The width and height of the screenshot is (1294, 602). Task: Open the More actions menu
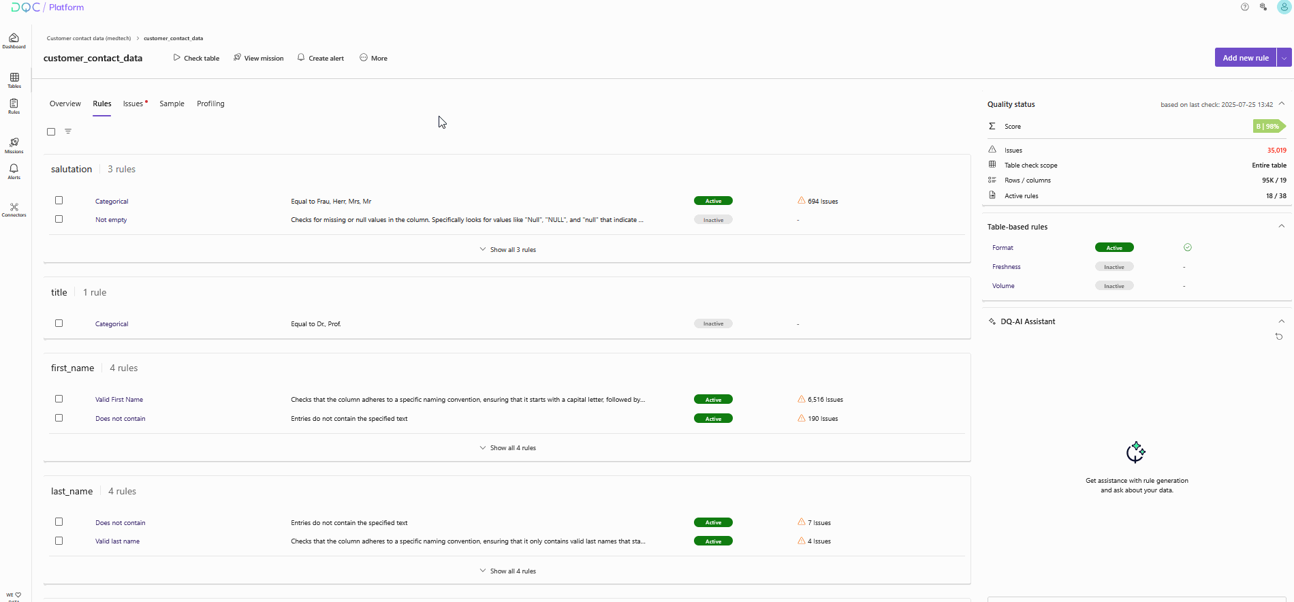tap(374, 58)
